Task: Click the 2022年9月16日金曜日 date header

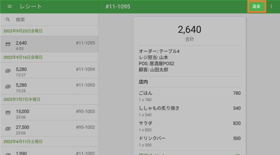Action: [x=23, y=57]
